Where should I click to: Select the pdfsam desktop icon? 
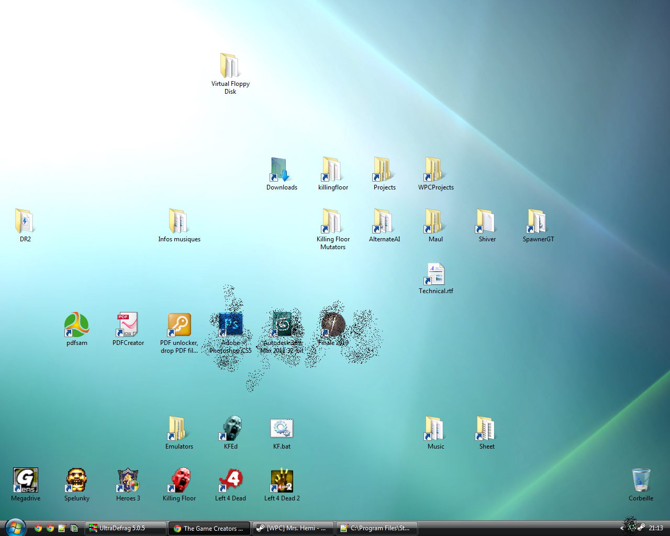76,325
